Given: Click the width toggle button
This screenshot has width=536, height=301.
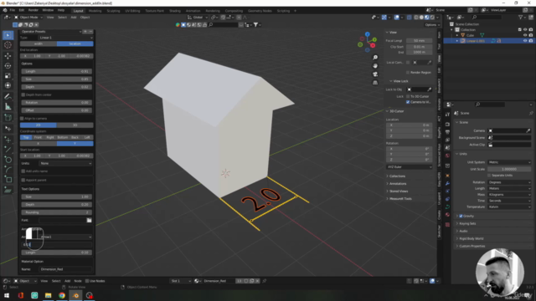Looking at the screenshot, I should (x=39, y=43).
